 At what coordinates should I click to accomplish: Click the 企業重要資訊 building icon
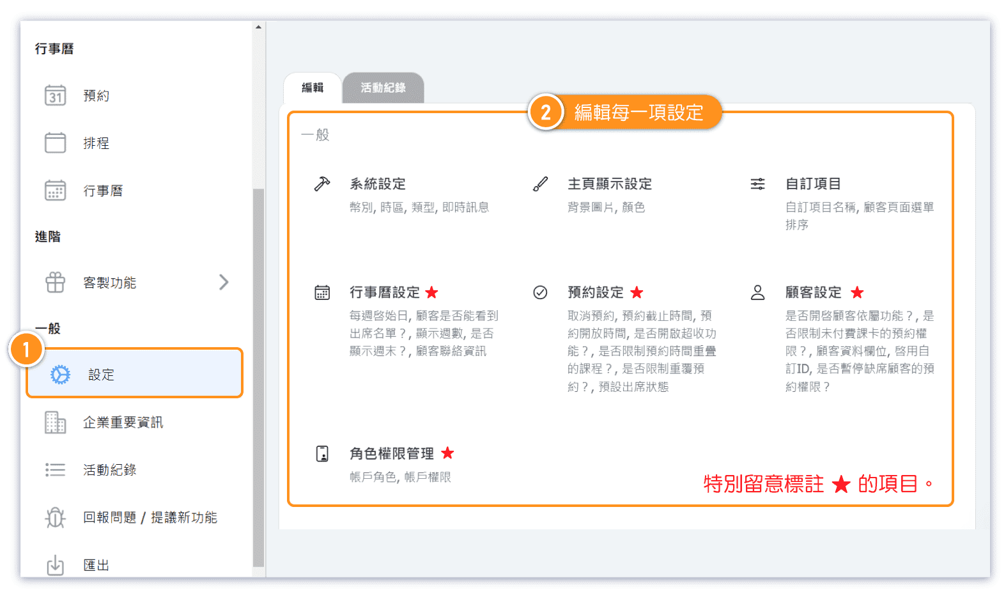pos(55,423)
